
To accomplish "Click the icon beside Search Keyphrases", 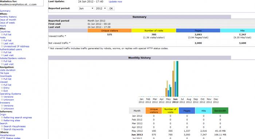I will (2, 127).
